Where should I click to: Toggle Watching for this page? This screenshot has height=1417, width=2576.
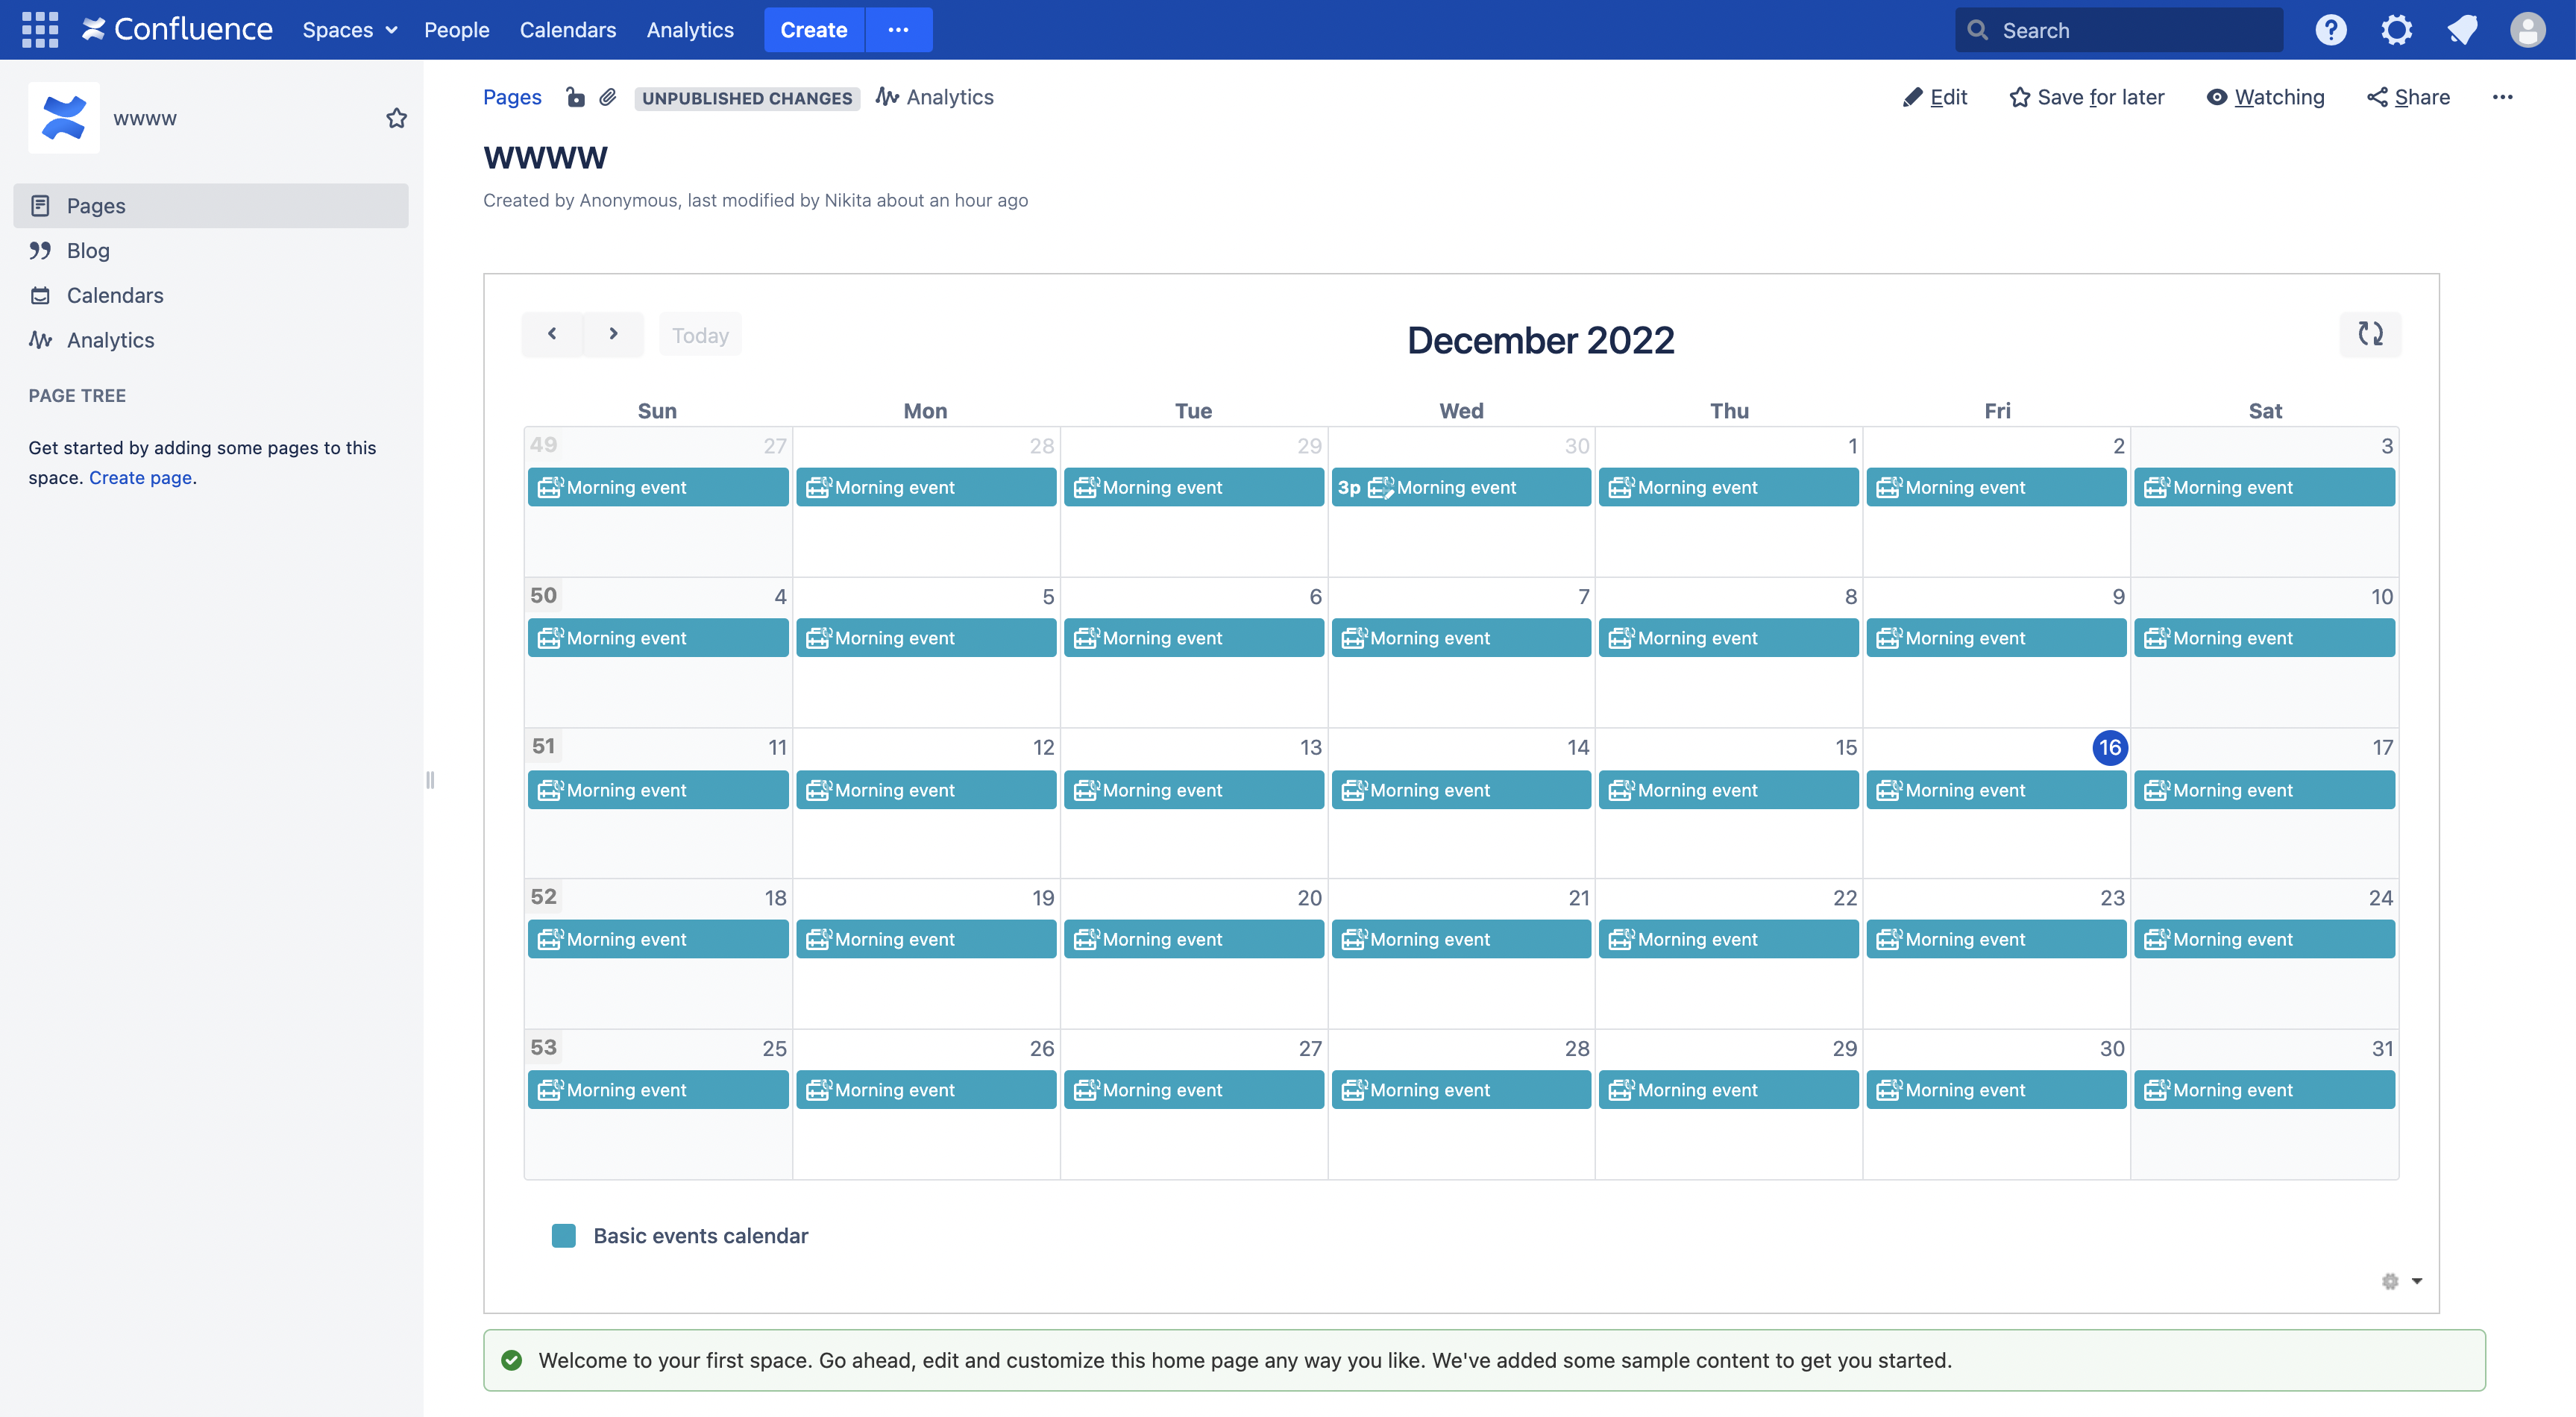pyautogui.click(x=2266, y=97)
